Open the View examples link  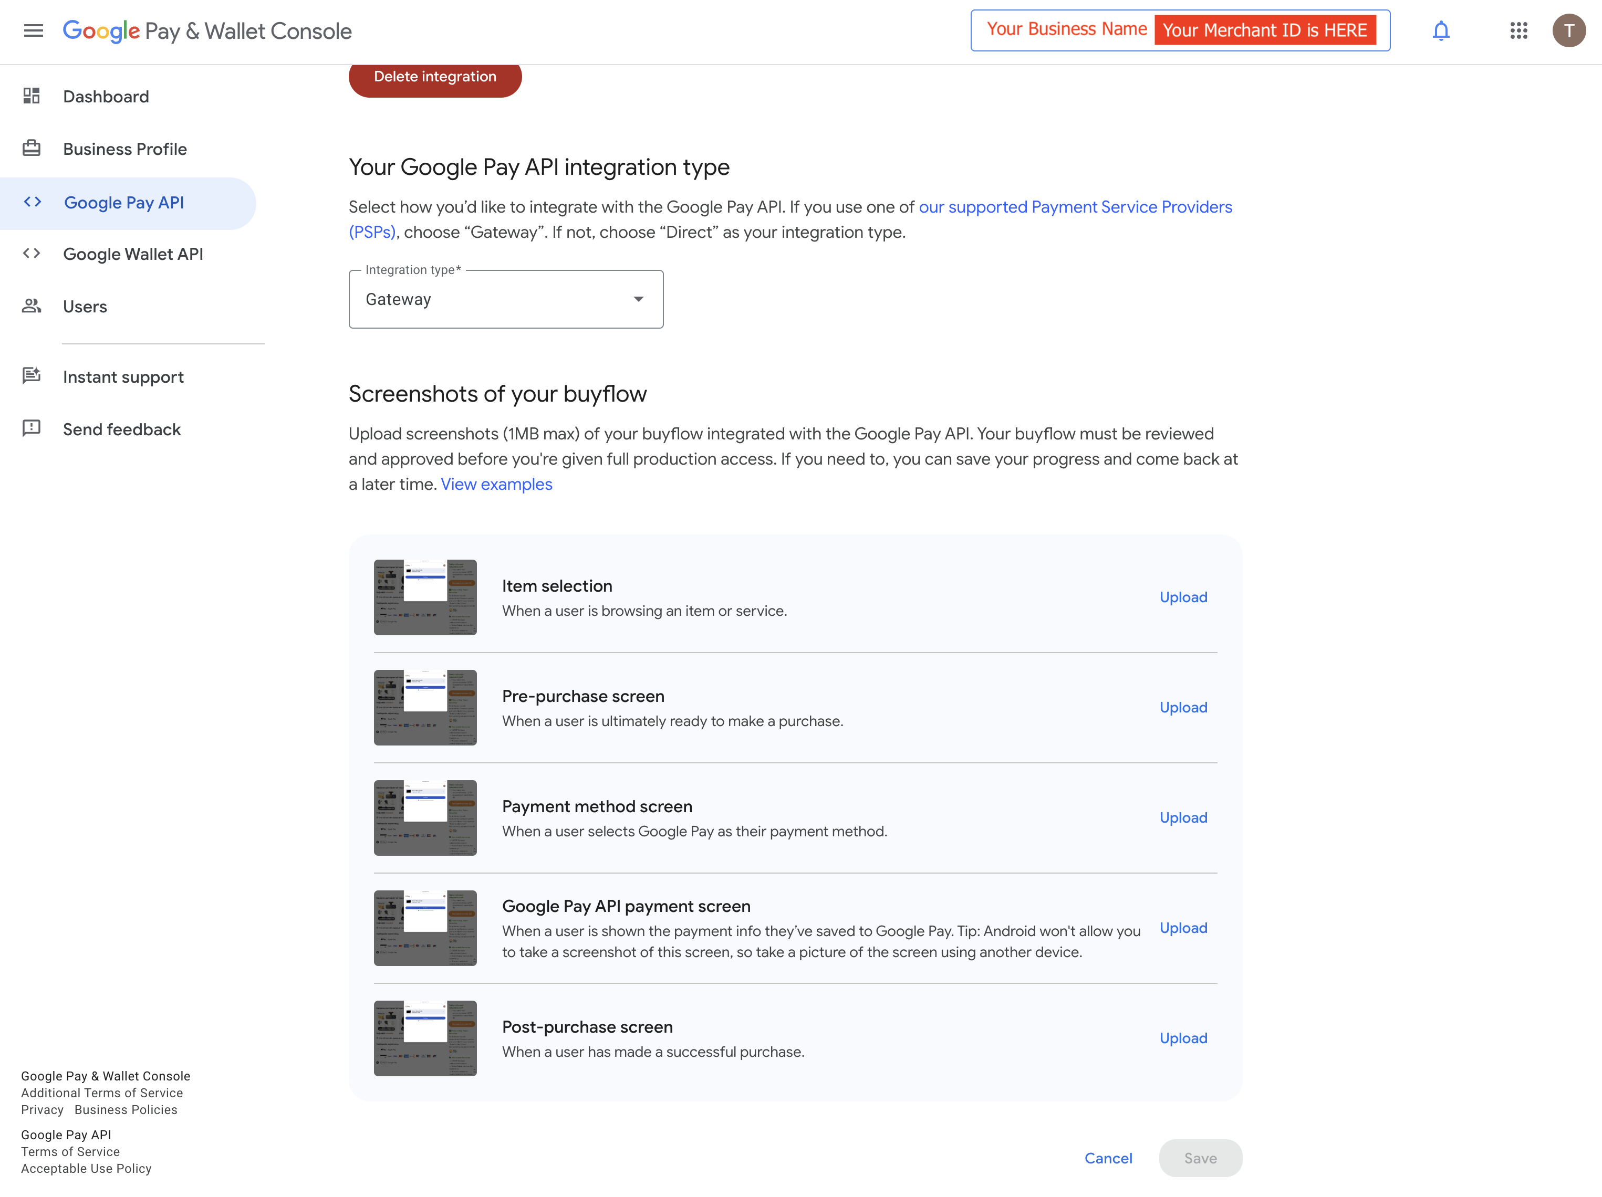point(496,484)
